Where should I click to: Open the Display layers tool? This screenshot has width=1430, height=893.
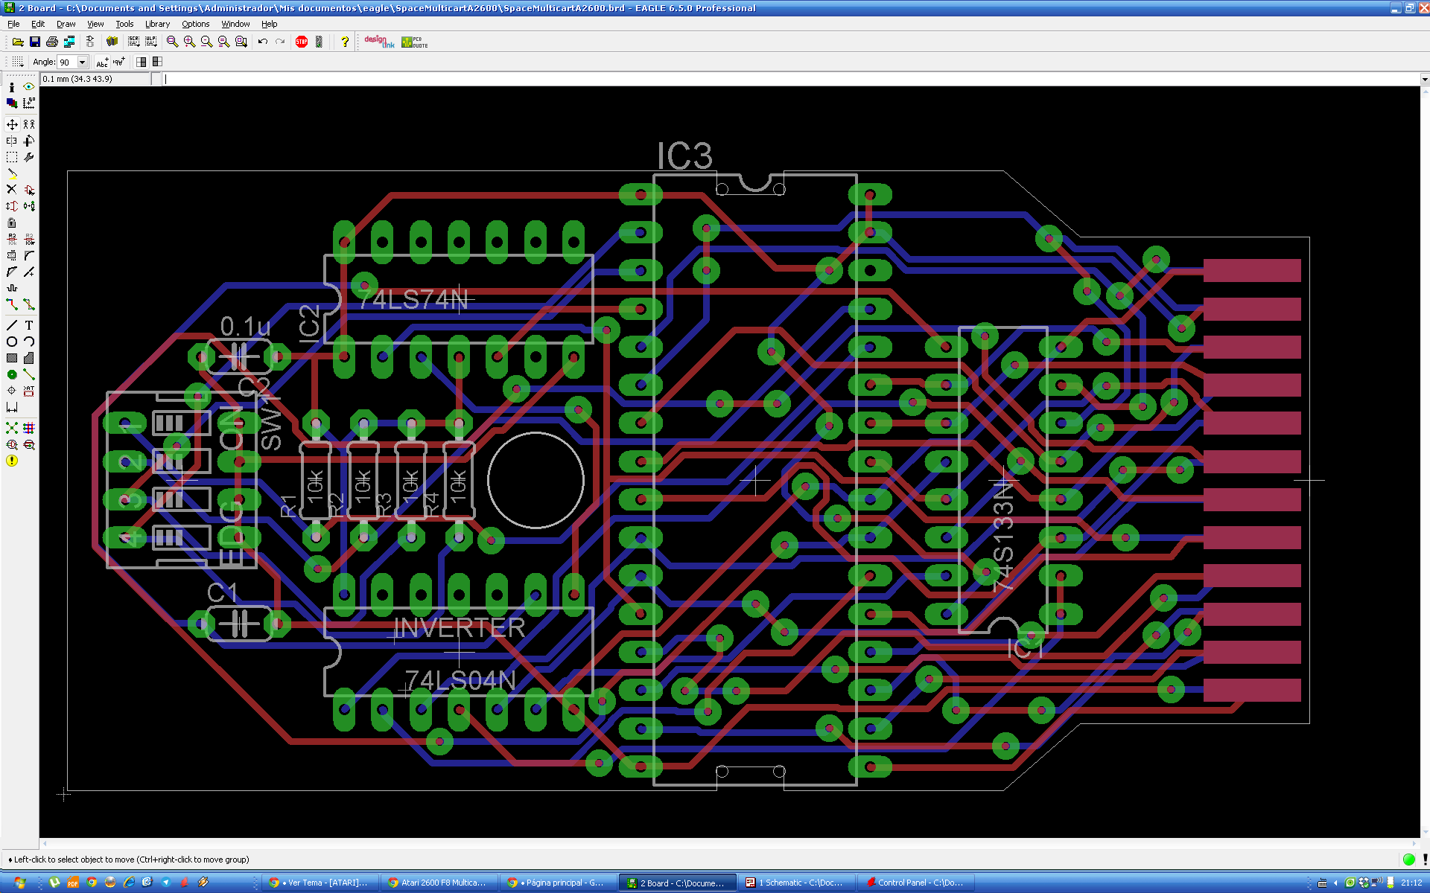(x=12, y=103)
